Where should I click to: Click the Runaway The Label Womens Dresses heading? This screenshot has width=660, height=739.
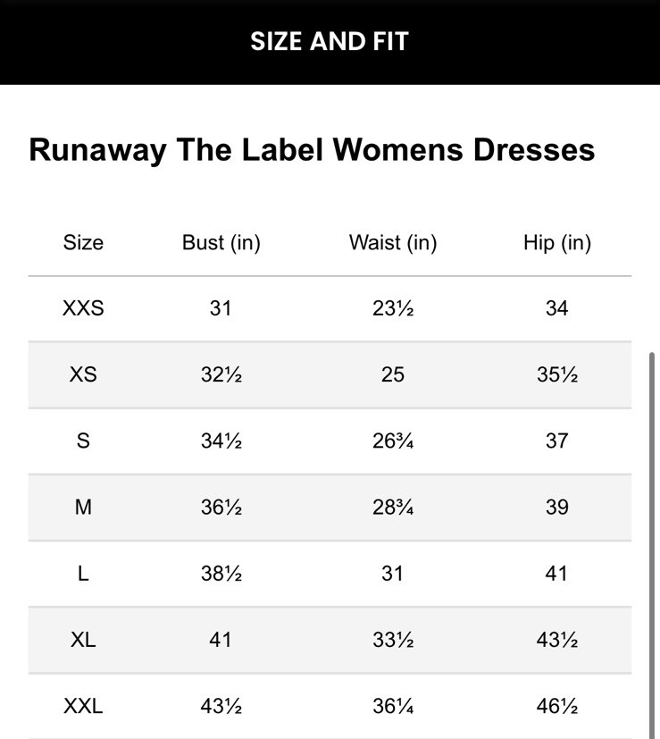click(312, 149)
